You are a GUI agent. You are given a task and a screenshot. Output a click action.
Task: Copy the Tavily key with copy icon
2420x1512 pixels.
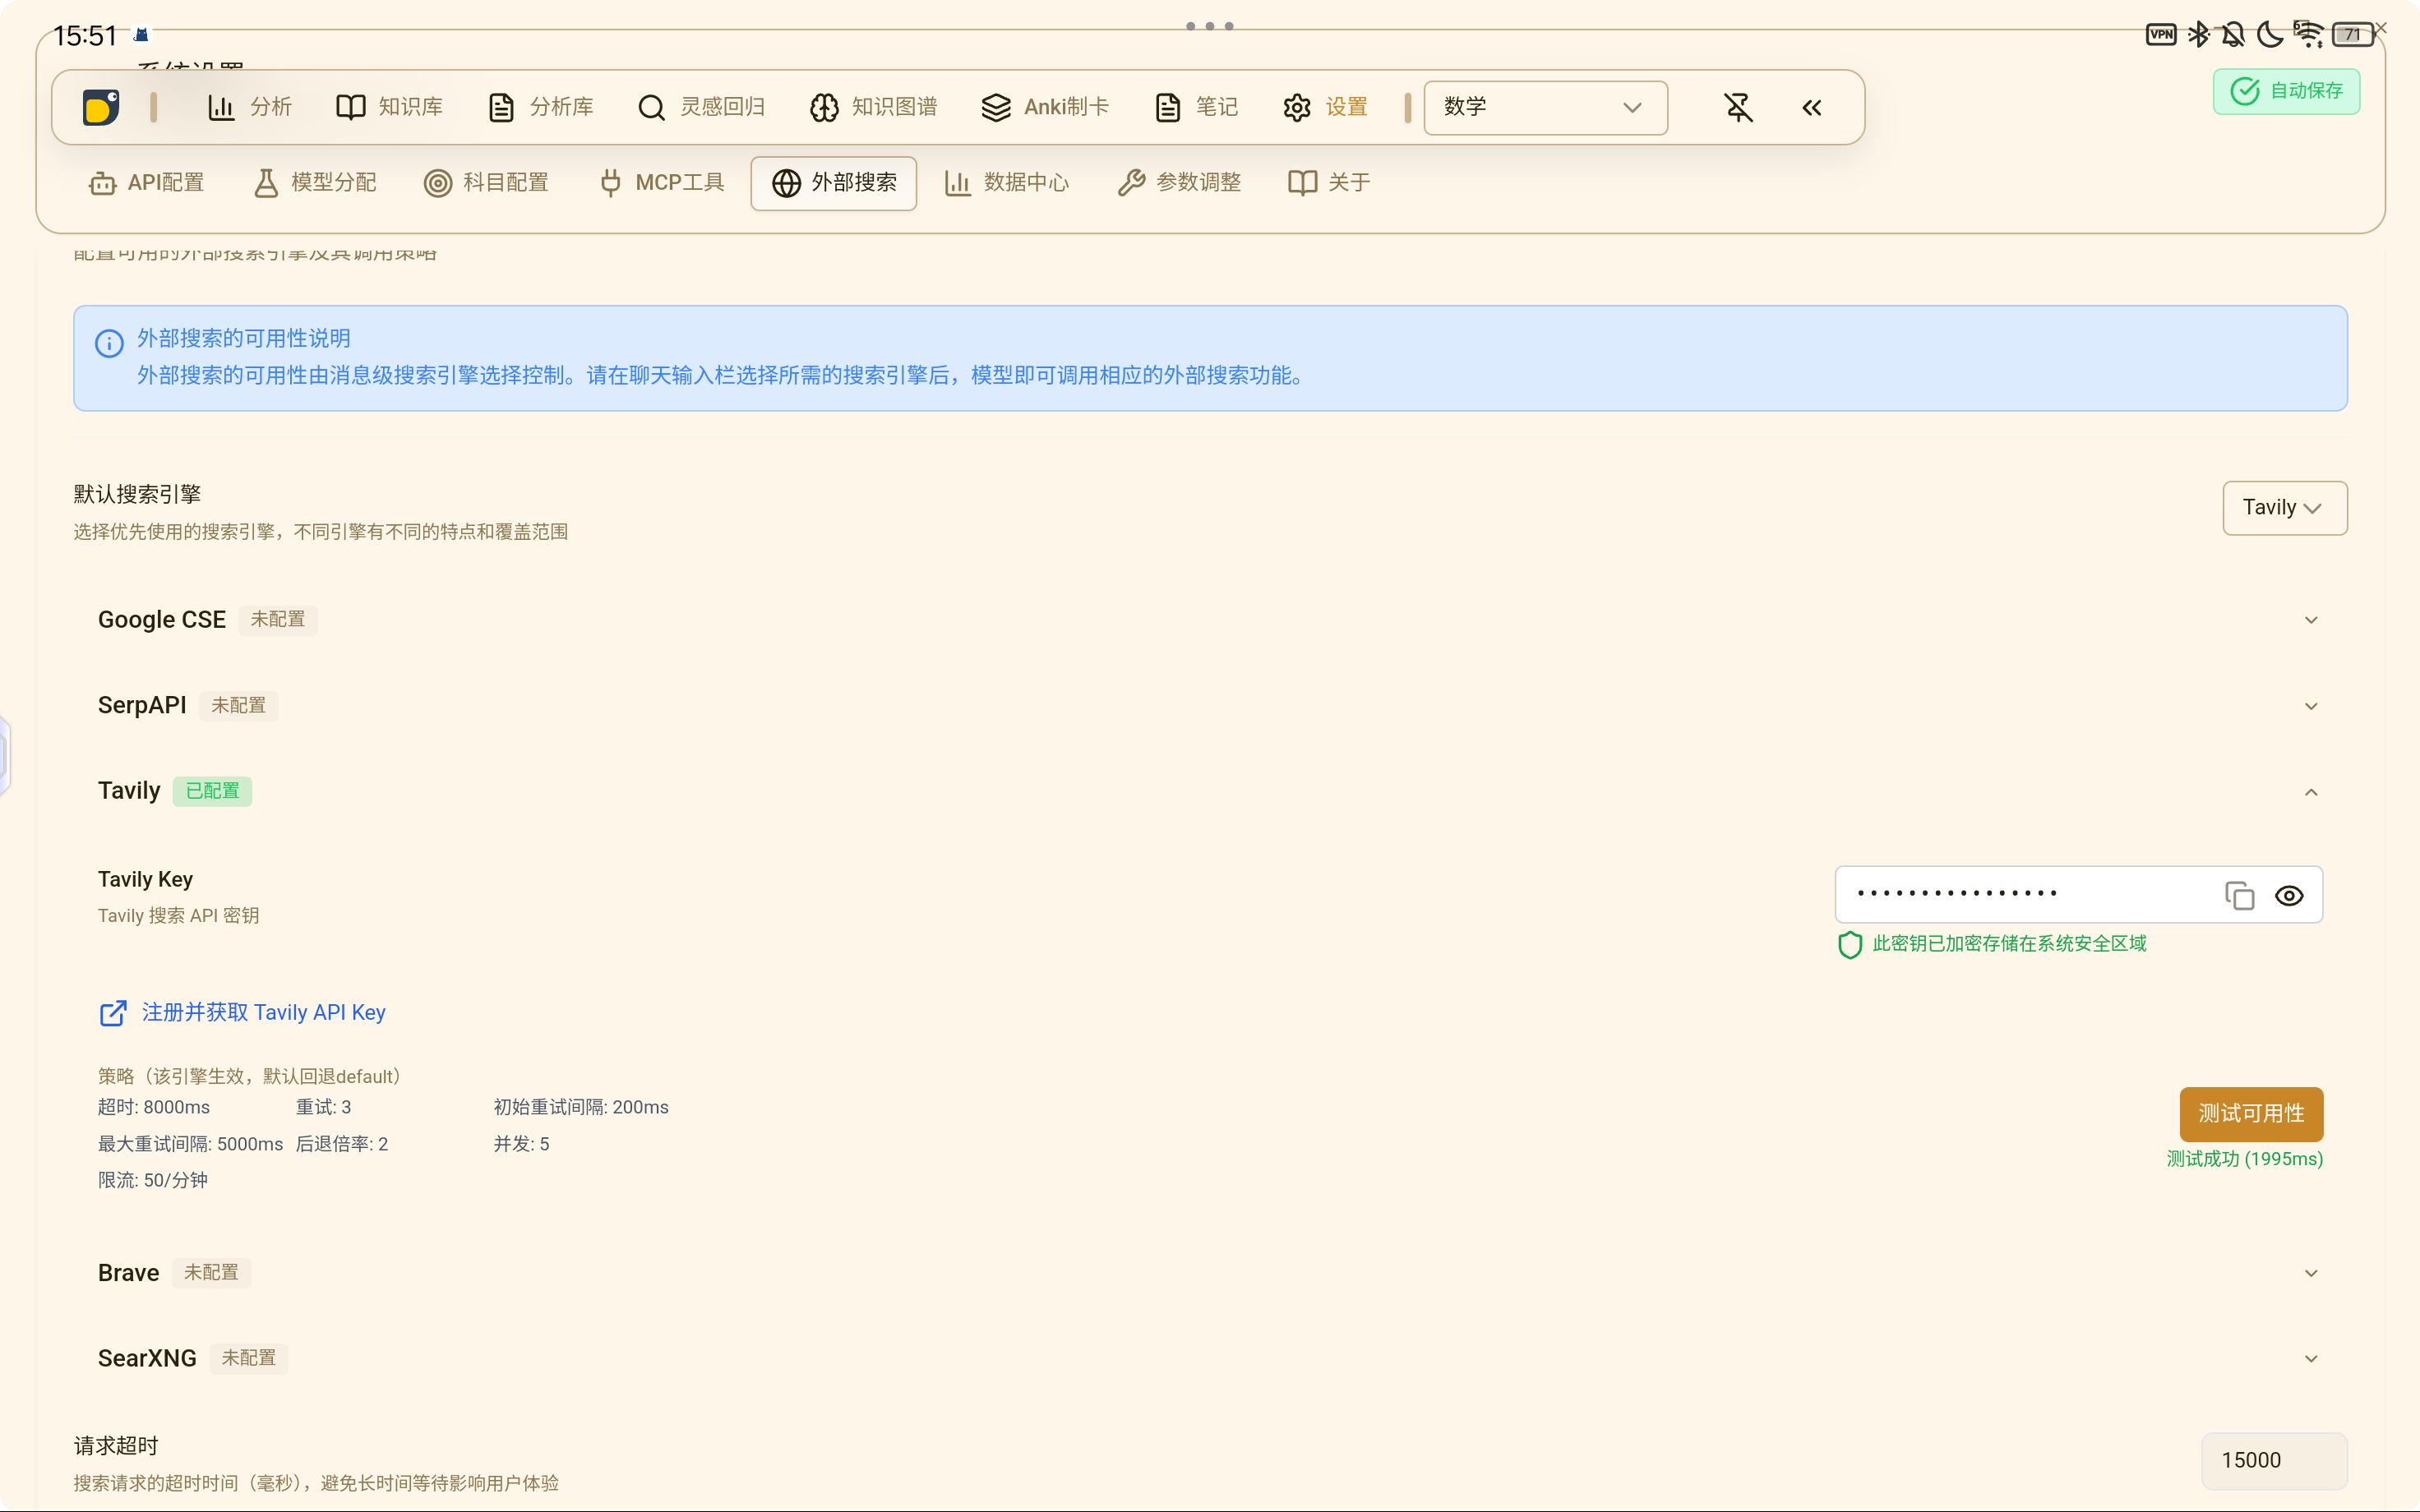point(2239,895)
